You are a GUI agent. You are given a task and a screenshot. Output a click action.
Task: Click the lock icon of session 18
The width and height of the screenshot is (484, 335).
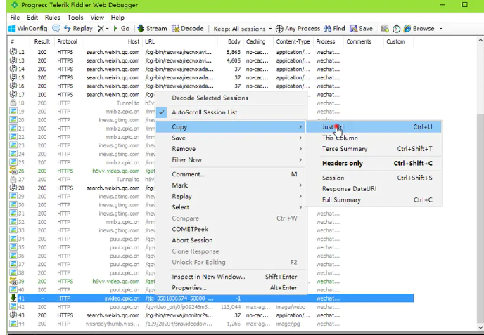pos(13,103)
